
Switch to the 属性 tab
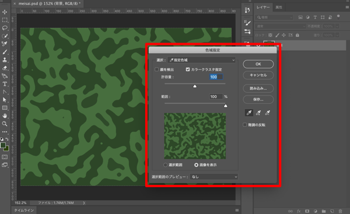(279, 8)
